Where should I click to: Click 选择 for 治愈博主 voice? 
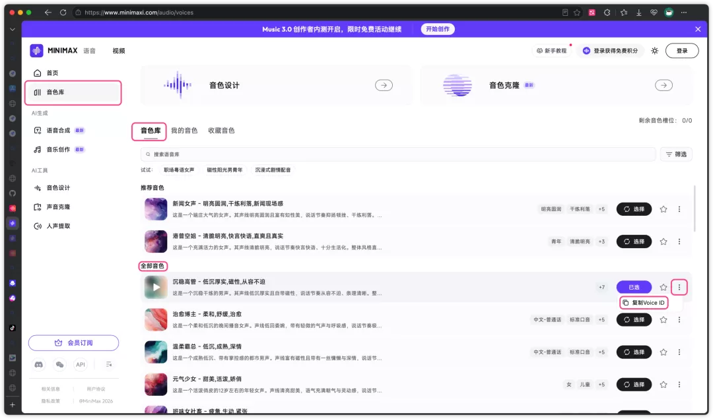[634, 319]
